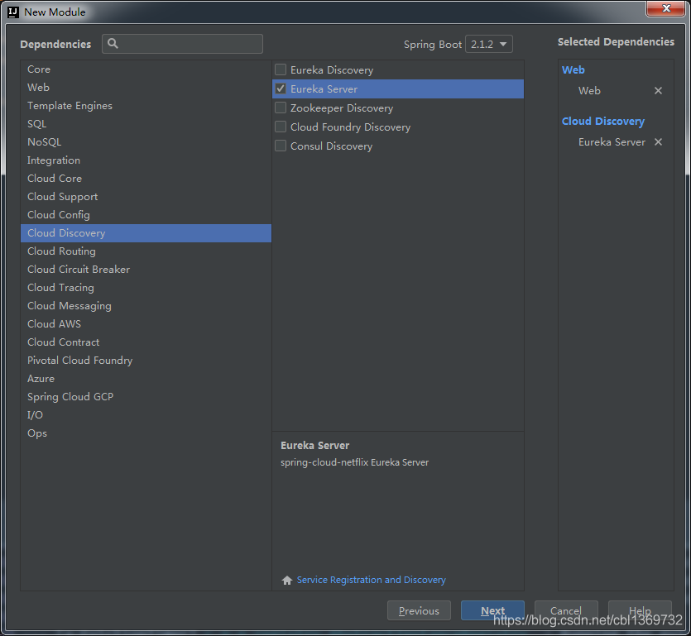Focus the dependencies search field
This screenshot has width=691, height=636.
pyautogui.click(x=190, y=44)
